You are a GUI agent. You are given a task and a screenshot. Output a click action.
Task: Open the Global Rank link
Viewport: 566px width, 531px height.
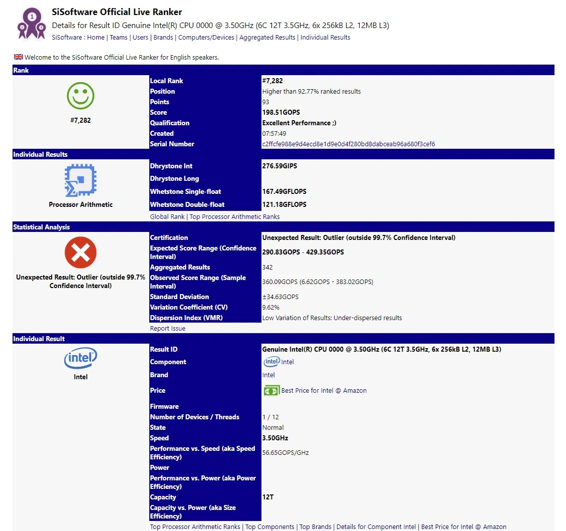click(x=167, y=216)
